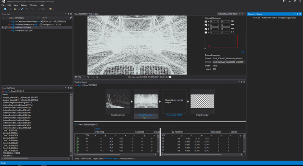Viewport: 303px width, 166px height.
Task: Select the Output Merger stage thumbnail
Action: (202, 101)
